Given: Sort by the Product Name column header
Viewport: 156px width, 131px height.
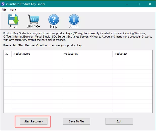Looking at the screenshot, I should point(37,54).
